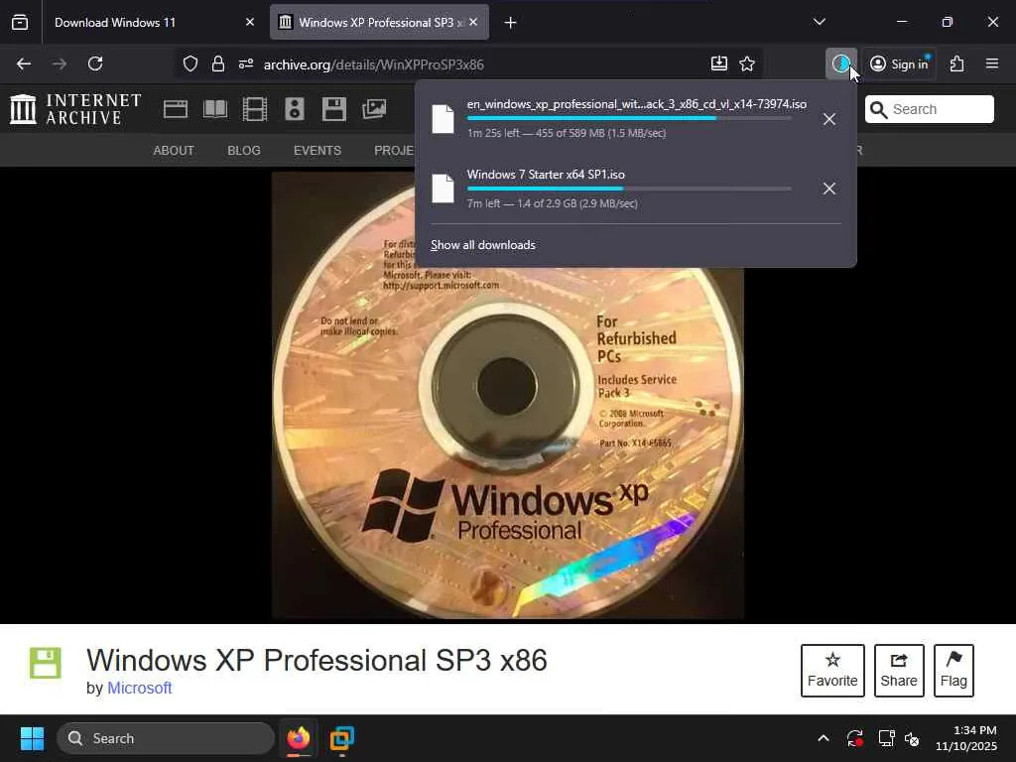Screen dimensions: 1016x762
Task: Open a new browser tab
Action: [511, 23]
